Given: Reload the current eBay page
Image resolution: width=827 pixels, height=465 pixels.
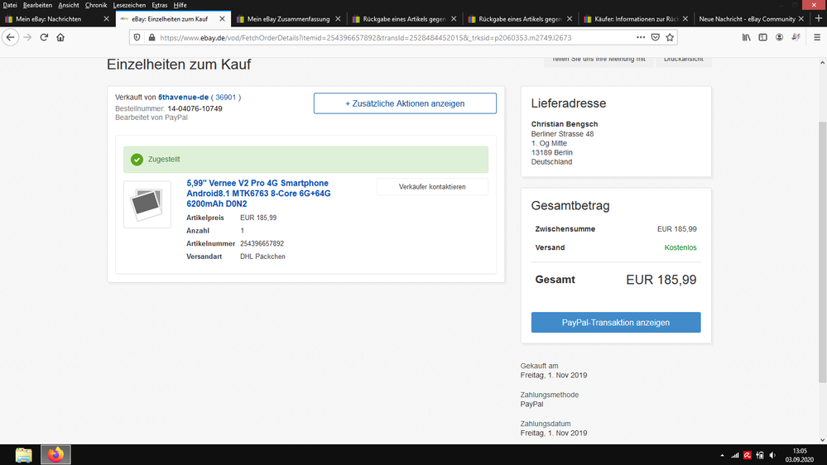Looking at the screenshot, I should click(45, 37).
